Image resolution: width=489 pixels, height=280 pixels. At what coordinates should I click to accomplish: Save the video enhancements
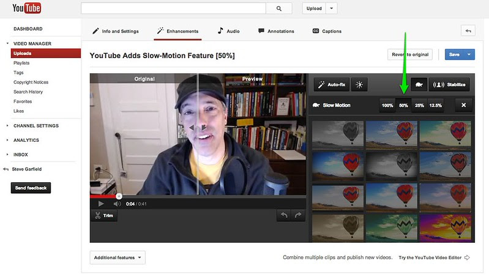(x=454, y=54)
